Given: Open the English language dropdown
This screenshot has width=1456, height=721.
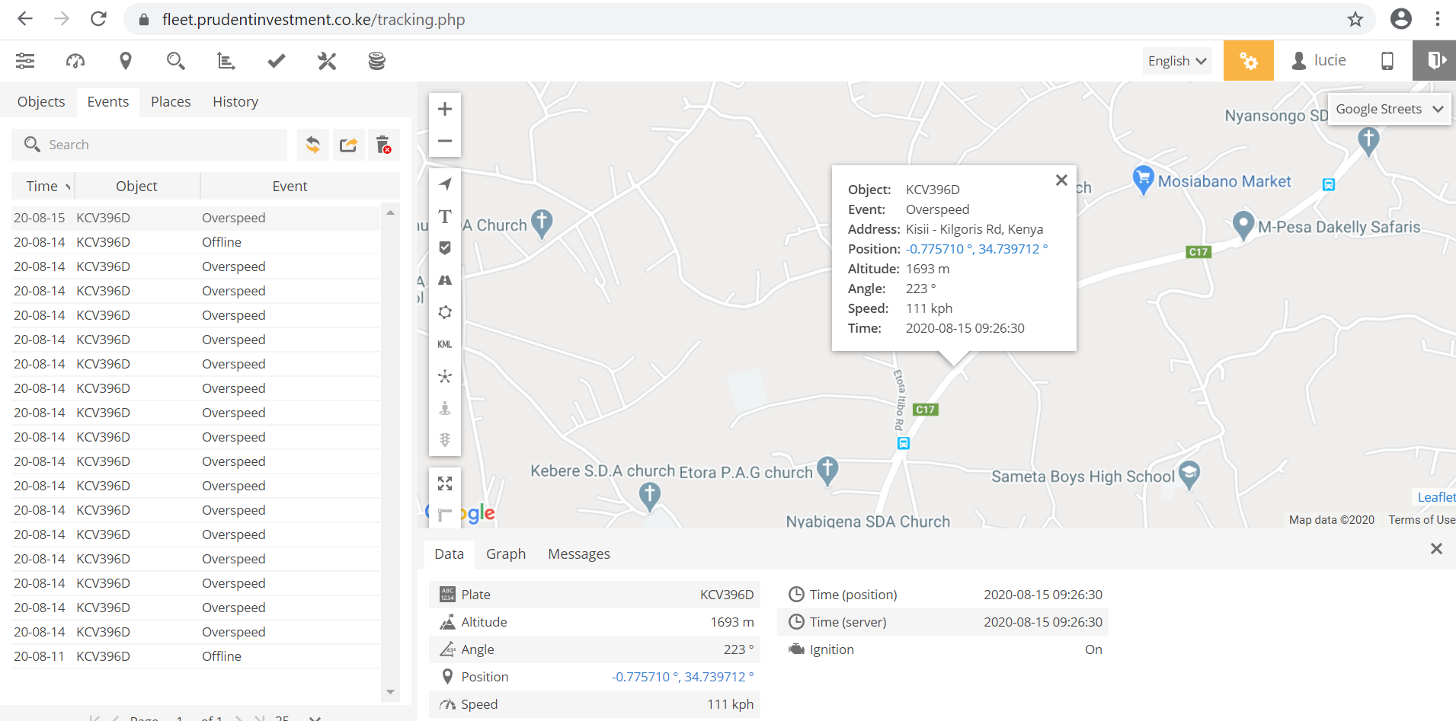Looking at the screenshot, I should coord(1176,61).
